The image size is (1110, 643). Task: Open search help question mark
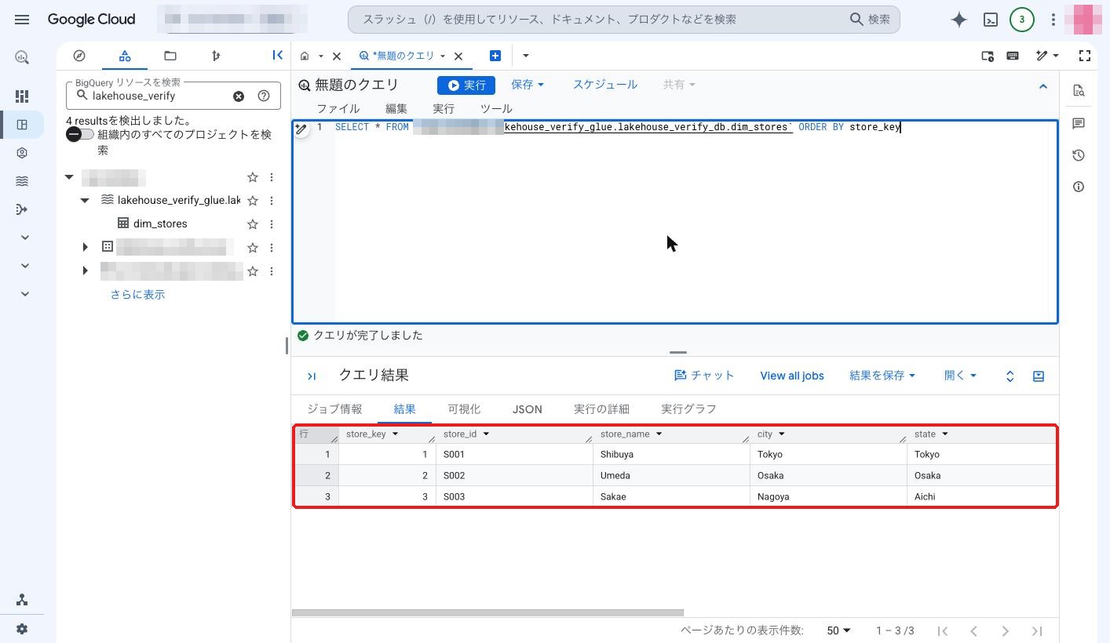tap(264, 96)
